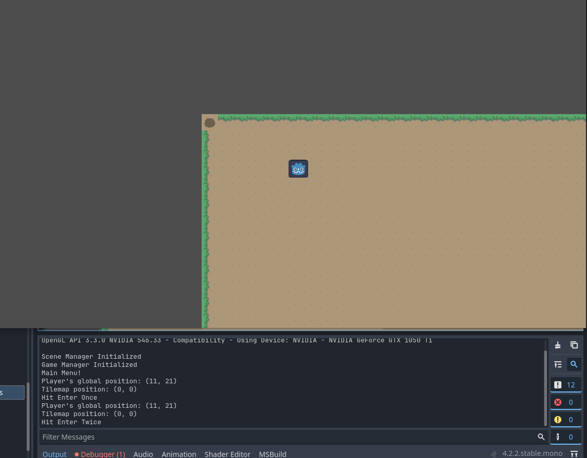Copy the Output selection with the copy icon
The image size is (587, 458).
point(574,345)
